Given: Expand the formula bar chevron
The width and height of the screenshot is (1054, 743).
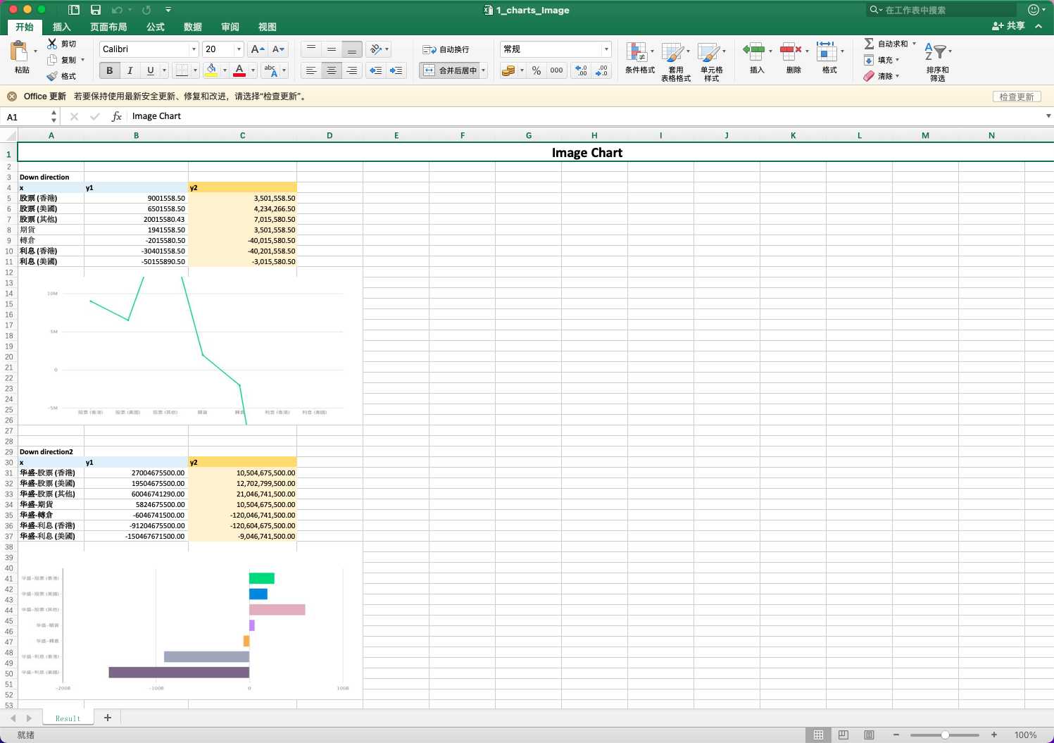Looking at the screenshot, I should 1048,116.
